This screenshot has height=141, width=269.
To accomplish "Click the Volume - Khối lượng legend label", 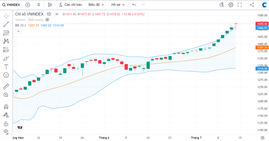I will coord(29,20).
